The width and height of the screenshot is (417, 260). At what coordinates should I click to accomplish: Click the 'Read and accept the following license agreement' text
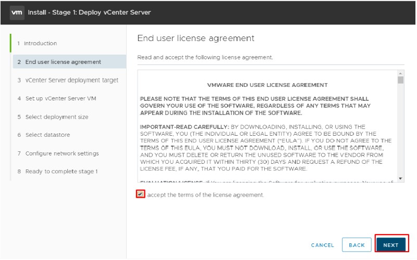click(x=205, y=57)
